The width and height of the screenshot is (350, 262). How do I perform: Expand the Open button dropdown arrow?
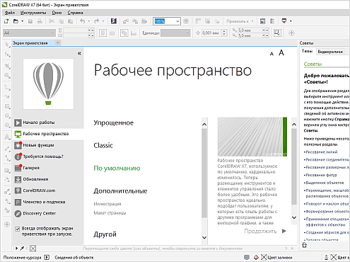[x=23, y=21]
